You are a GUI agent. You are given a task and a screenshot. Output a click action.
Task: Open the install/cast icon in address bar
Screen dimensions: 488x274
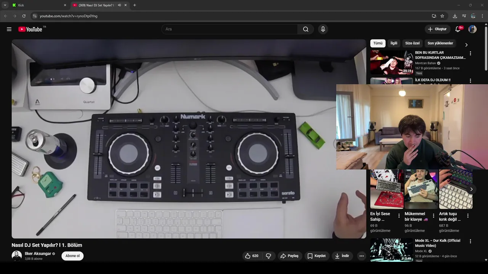(x=434, y=16)
